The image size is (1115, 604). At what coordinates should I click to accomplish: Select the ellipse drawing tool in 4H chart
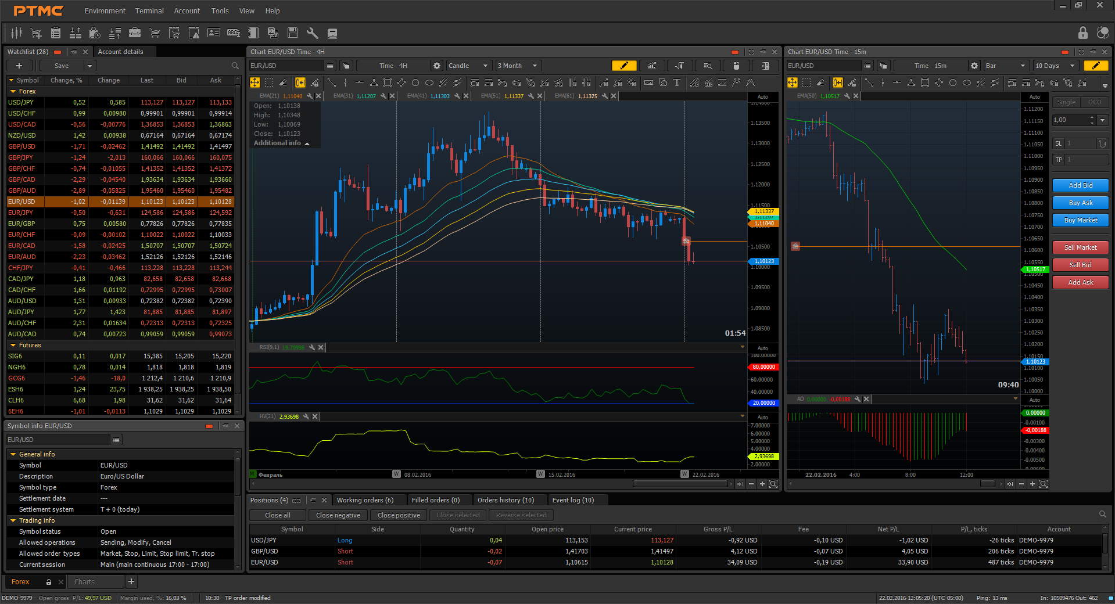tap(429, 82)
